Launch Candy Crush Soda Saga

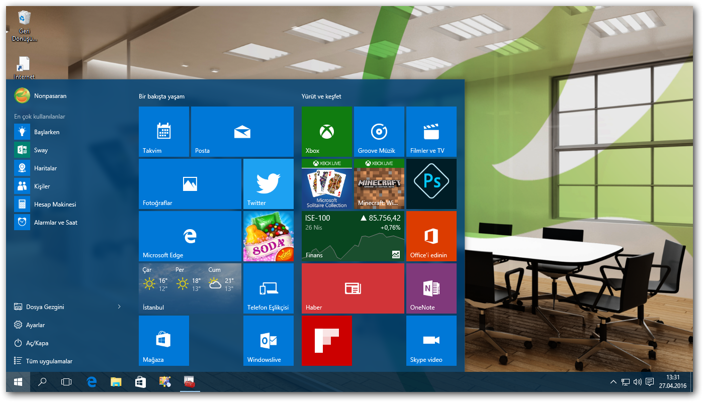click(268, 236)
